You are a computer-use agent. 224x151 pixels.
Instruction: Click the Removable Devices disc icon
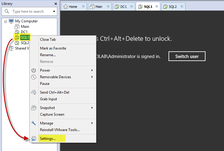[x=34, y=77]
